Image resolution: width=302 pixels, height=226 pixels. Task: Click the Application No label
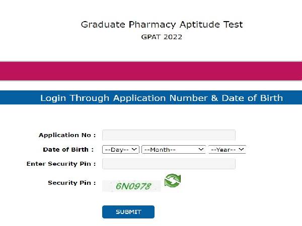tap(67, 135)
